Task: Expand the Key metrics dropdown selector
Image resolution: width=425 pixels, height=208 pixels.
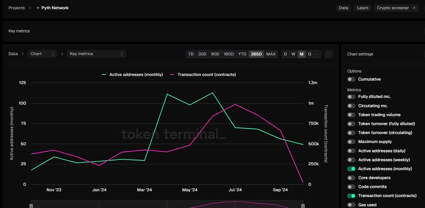Action: tap(96, 54)
